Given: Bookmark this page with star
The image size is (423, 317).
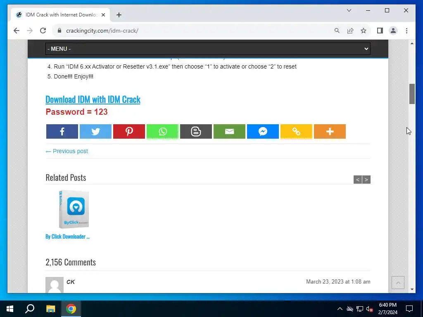Looking at the screenshot, I should pos(364,31).
